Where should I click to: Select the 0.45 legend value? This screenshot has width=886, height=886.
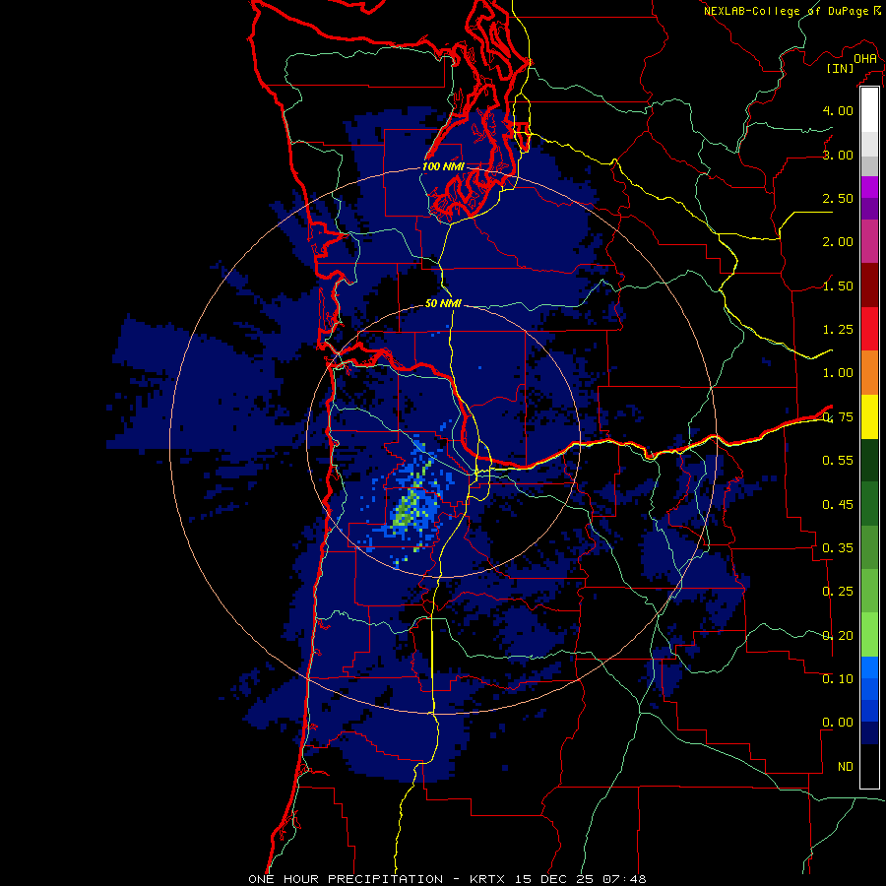(x=838, y=505)
